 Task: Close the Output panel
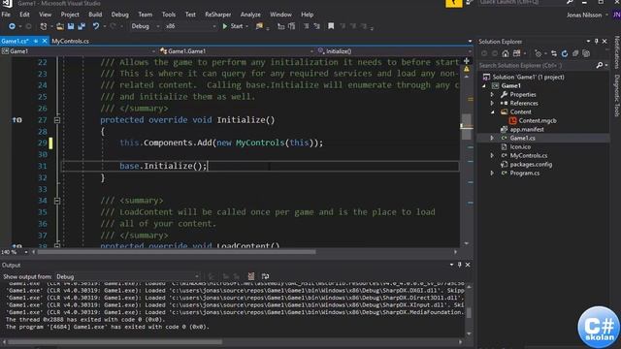468,265
